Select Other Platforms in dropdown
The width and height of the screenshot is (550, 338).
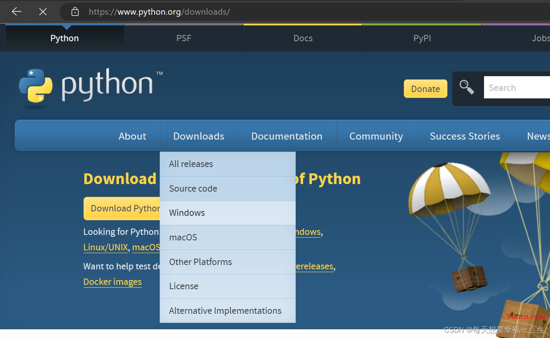[228, 262]
